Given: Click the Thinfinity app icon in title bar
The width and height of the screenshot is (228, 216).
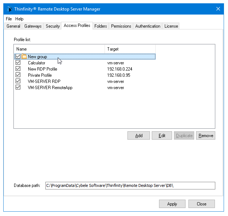Looking at the screenshot, I should pos(9,9).
